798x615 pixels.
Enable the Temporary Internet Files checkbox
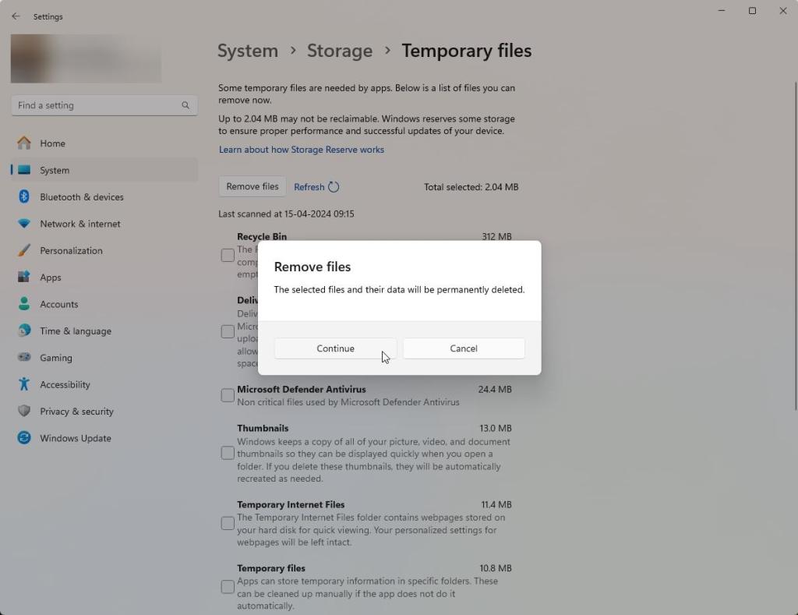228,523
